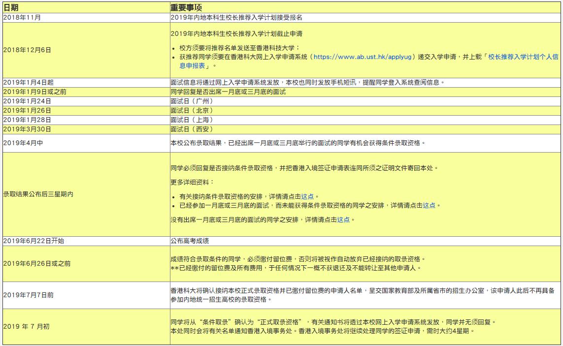Click the 2018年12月6日 date cell
The height and width of the screenshot is (346, 563).
point(27,50)
